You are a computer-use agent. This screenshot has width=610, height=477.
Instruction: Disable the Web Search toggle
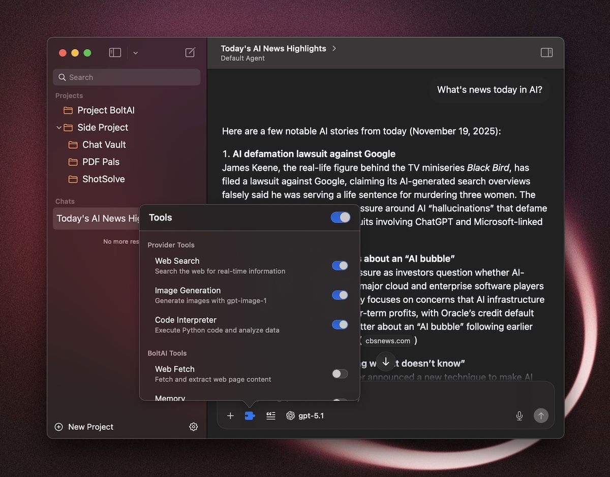pyautogui.click(x=340, y=266)
